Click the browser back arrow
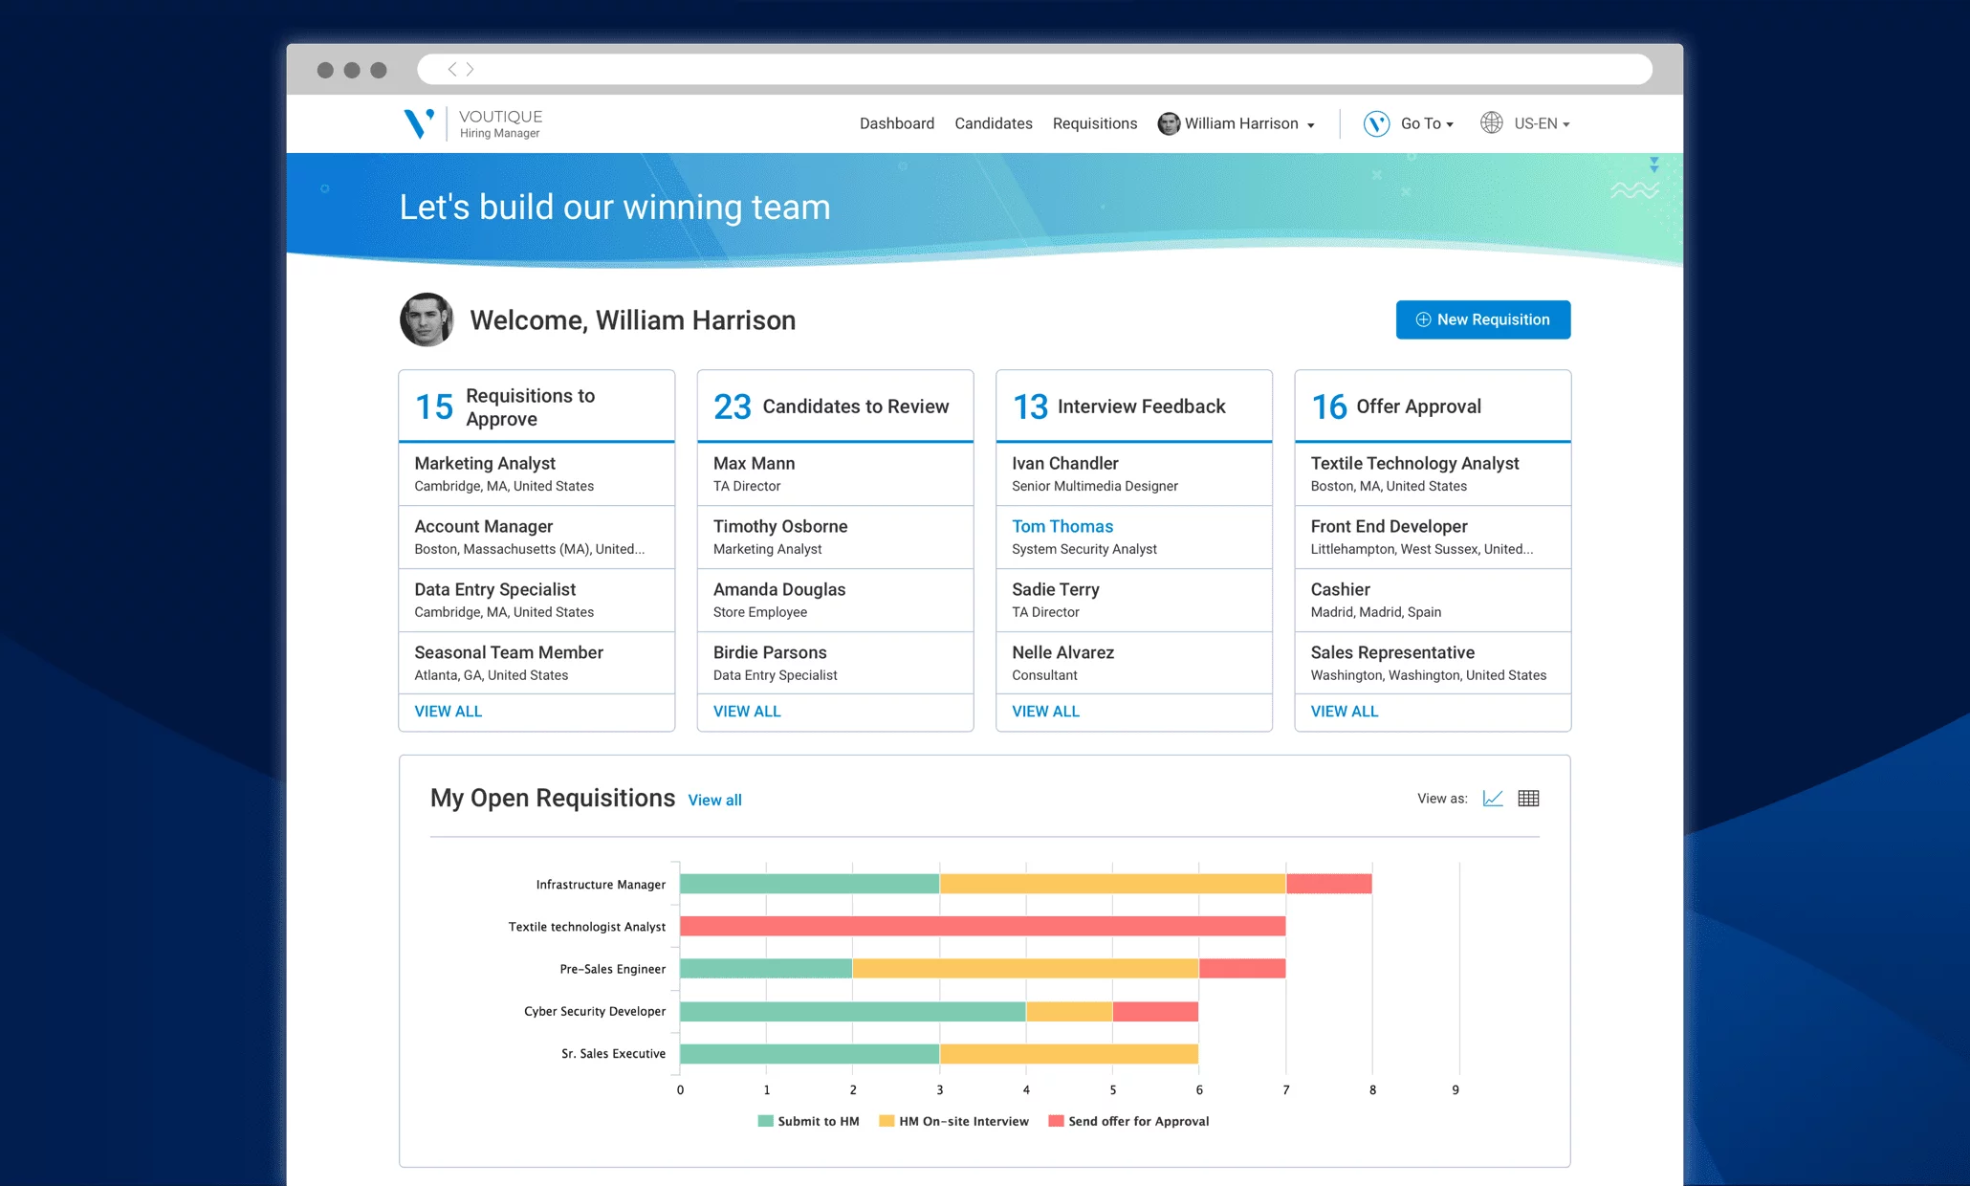1970x1186 pixels. [451, 69]
